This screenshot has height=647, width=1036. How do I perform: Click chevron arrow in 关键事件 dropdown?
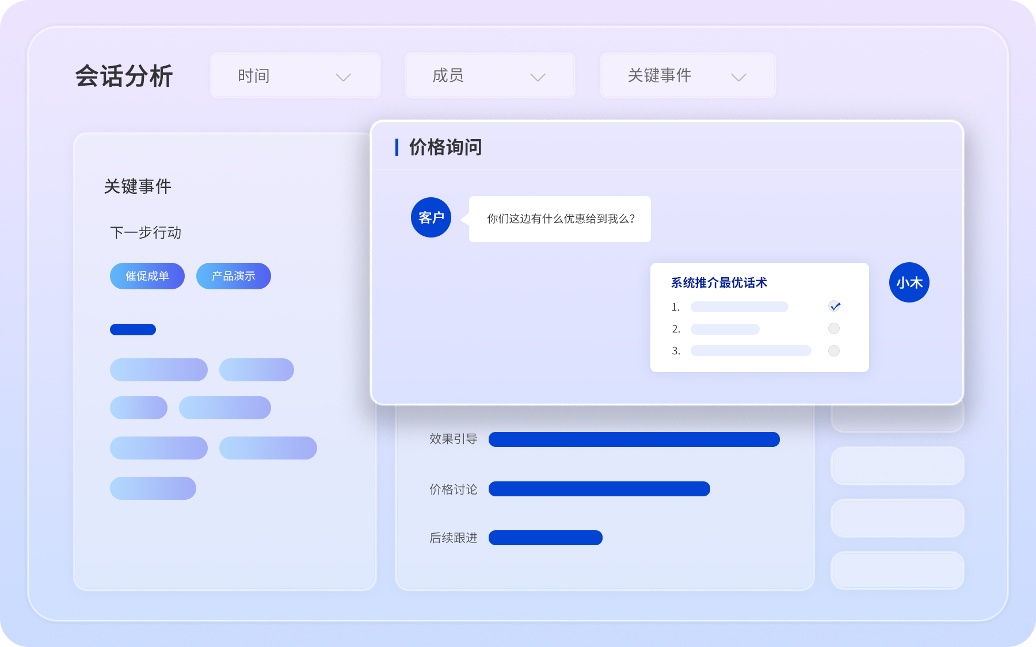click(738, 77)
